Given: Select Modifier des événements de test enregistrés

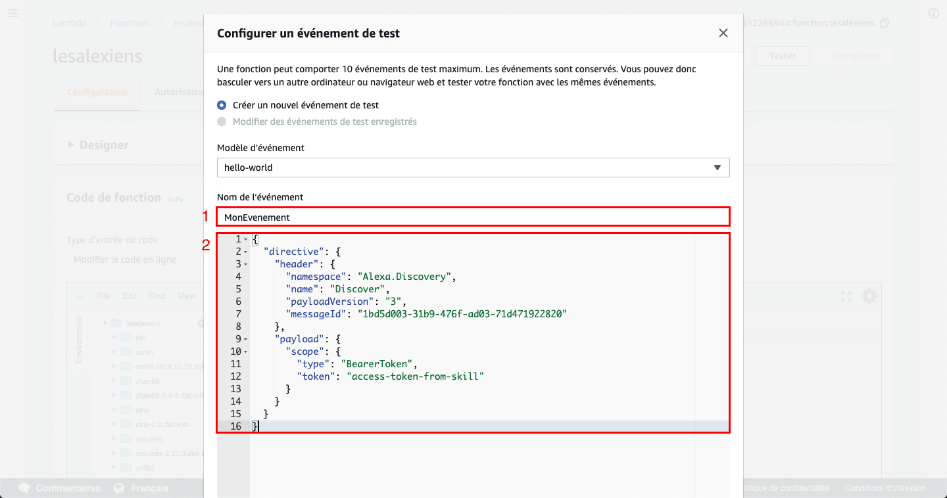Looking at the screenshot, I should pyautogui.click(x=222, y=122).
